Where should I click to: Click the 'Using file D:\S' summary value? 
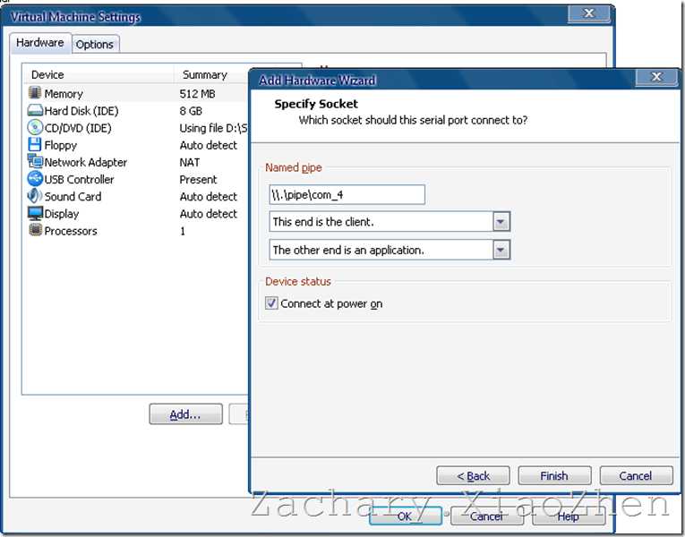click(213, 128)
